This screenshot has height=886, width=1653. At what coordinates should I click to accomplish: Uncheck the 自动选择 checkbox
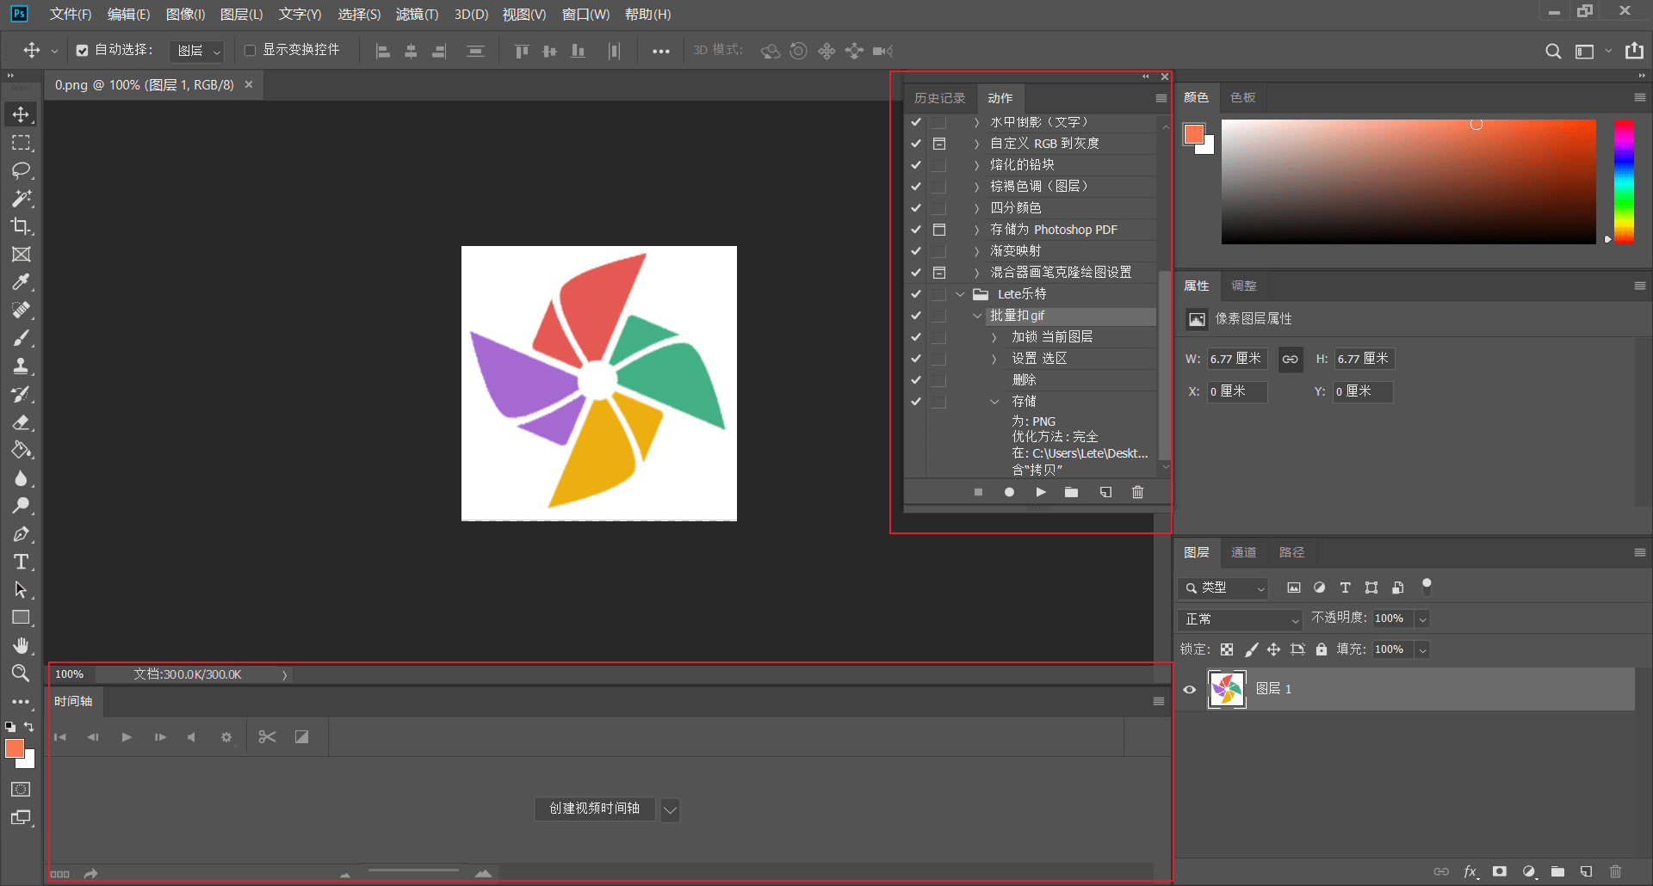(x=82, y=51)
